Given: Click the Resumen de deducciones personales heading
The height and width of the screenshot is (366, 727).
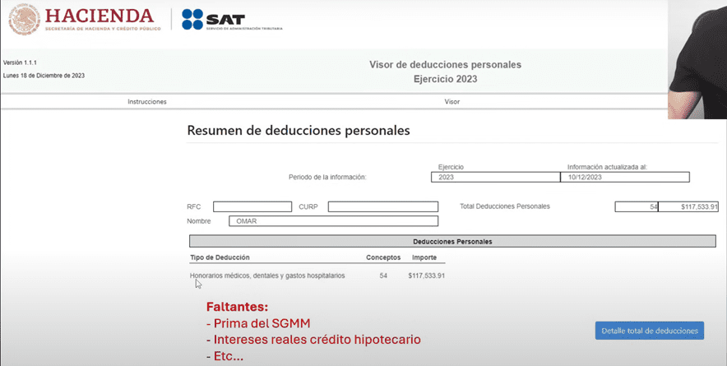Looking at the screenshot, I should tap(299, 130).
